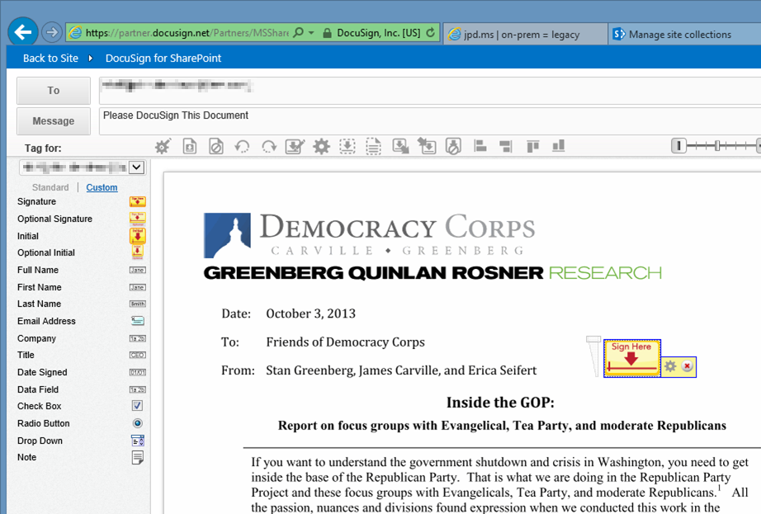The image size is (761, 514).
Task: Select the Sign Here tag on the document
Action: (632, 358)
